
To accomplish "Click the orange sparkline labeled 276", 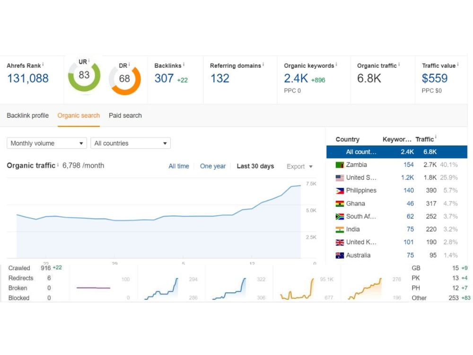I will click(365, 289).
